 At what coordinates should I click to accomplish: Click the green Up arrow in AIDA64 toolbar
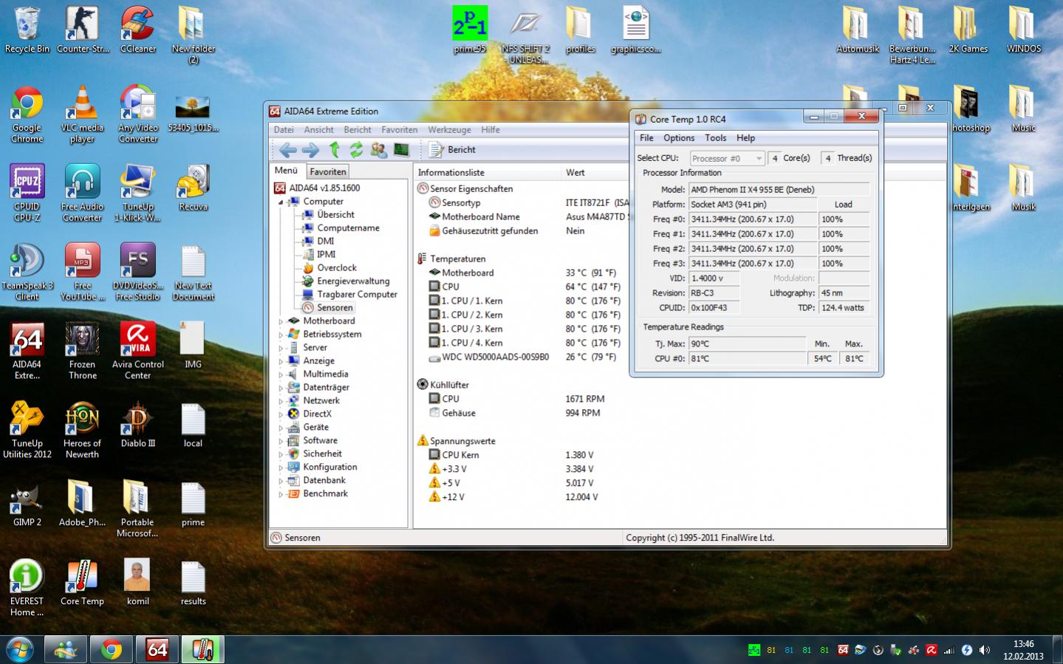pyautogui.click(x=334, y=150)
